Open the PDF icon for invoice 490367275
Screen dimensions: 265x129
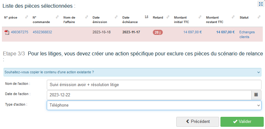7,32
